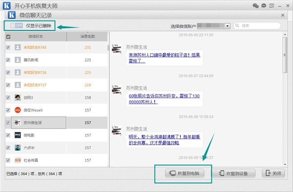Viewport: 293px width, 192px height.
Task: Click sender avatar of 2016-06-07 message
Action: 117,90
